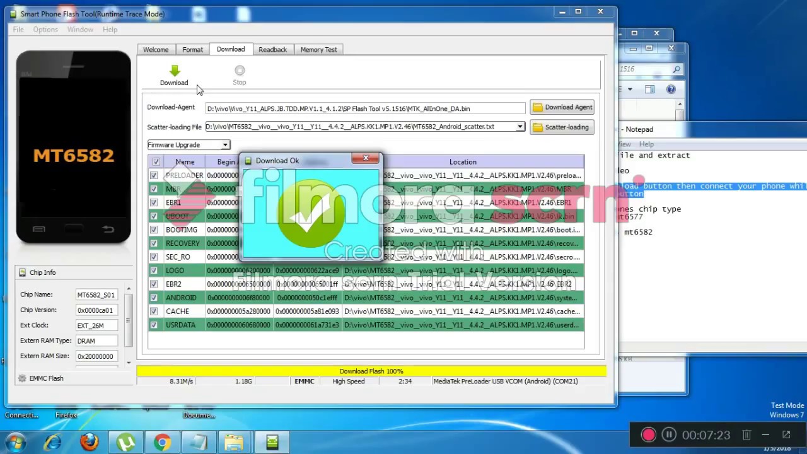Click the search magnifier in Explorer window
This screenshot has width=807, height=454.
click(676, 69)
